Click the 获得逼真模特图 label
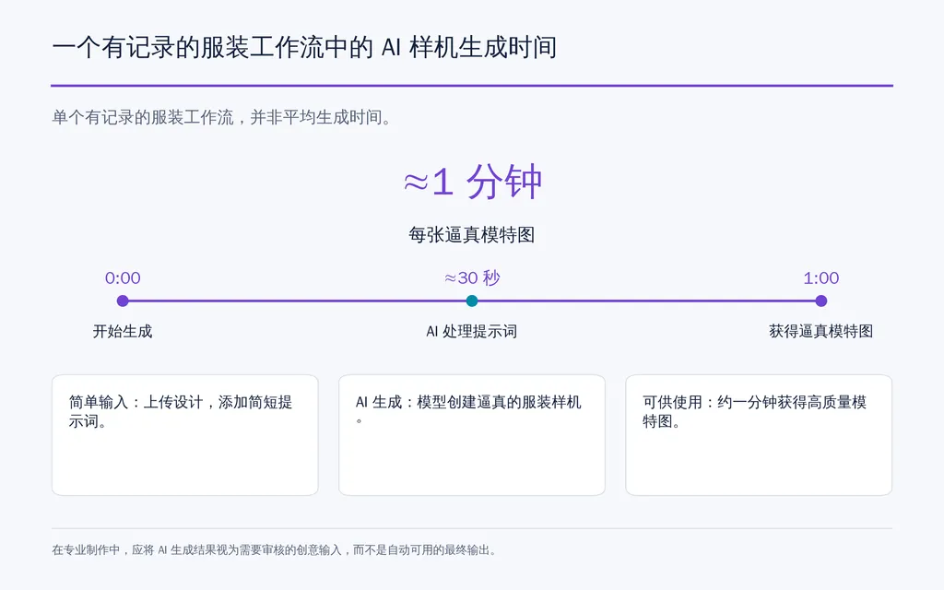944x590 pixels. point(821,331)
